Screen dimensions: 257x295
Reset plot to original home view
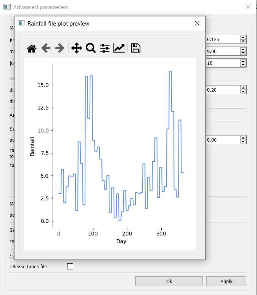click(32, 48)
